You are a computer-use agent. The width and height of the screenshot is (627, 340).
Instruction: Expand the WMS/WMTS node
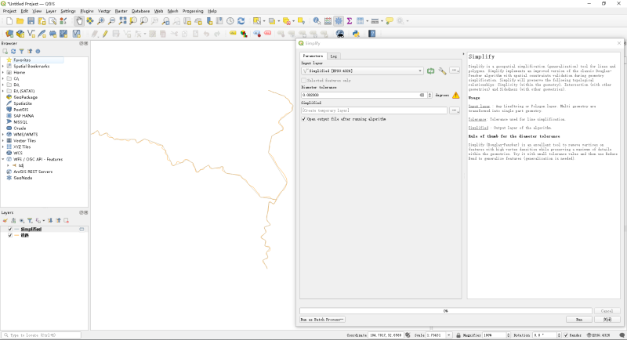[x=3, y=135]
